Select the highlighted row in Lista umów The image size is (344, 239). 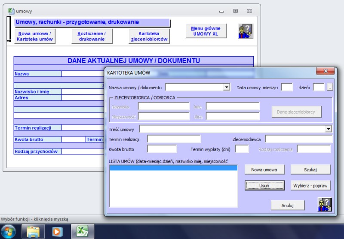(x=173, y=168)
